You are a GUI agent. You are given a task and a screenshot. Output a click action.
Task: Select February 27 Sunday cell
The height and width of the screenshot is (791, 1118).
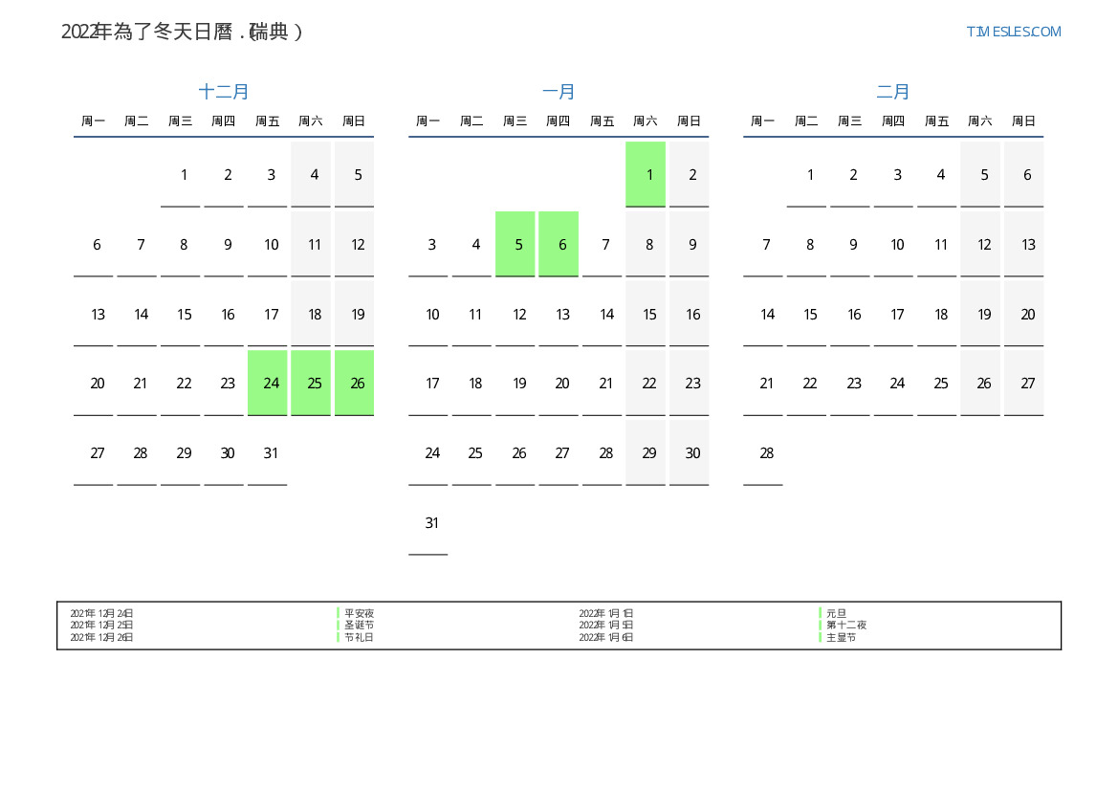click(1024, 383)
